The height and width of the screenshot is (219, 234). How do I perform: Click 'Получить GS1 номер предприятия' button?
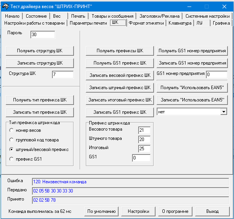(192, 51)
